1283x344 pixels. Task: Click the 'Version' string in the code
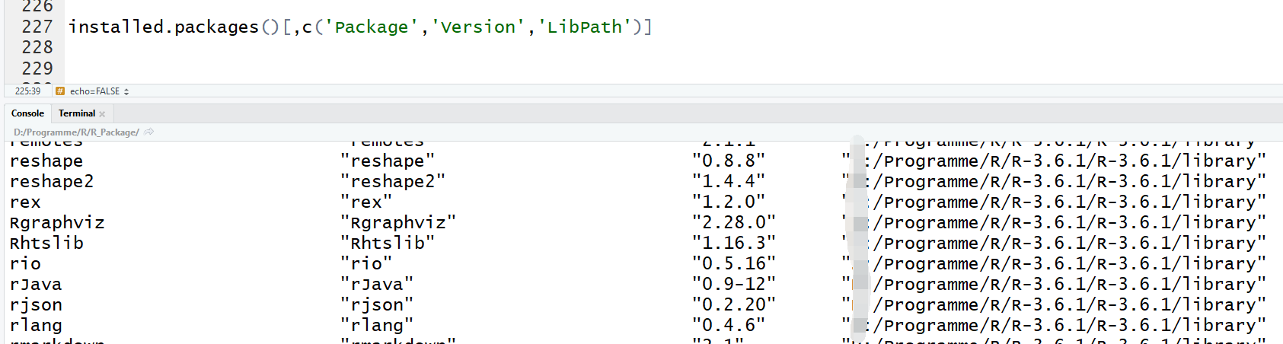click(477, 27)
